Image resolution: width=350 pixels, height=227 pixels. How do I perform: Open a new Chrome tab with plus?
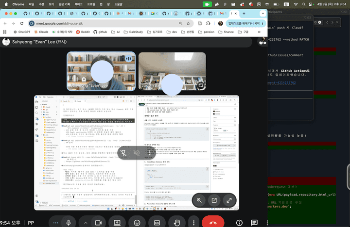[x=244, y=14]
